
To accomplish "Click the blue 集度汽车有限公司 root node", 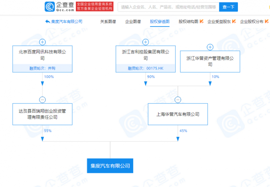I will 110,166.
